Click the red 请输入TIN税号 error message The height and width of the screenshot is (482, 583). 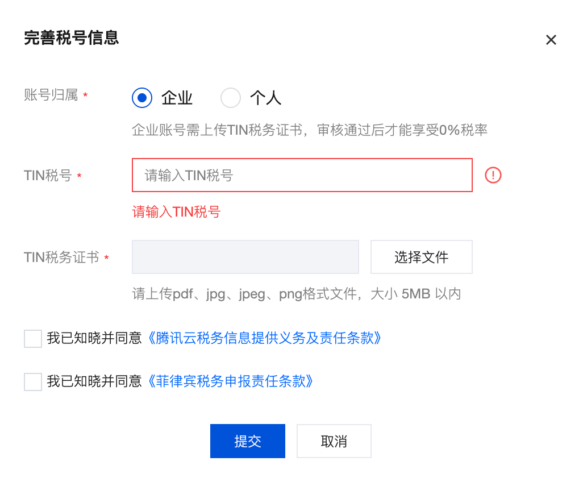point(176,213)
